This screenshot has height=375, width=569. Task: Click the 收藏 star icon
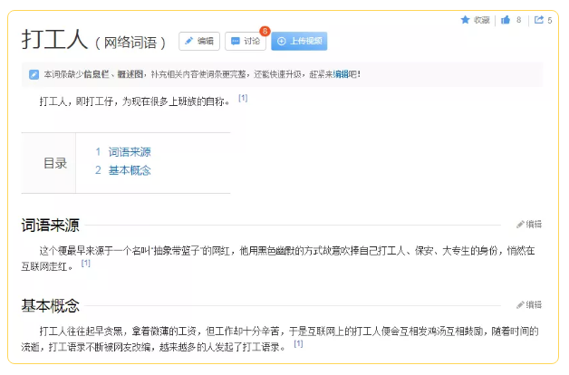pos(465,19)
